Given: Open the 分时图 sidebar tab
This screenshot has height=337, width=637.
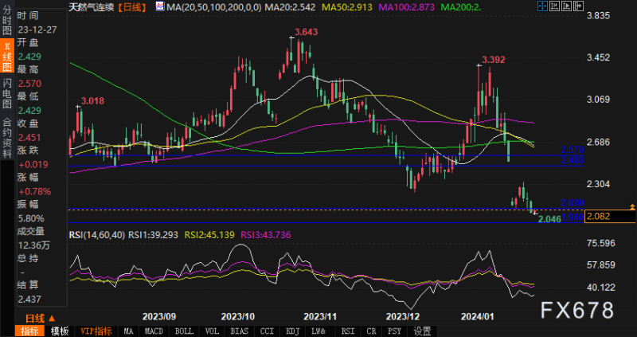Looking at the screenshot, I should coord(7,21).
